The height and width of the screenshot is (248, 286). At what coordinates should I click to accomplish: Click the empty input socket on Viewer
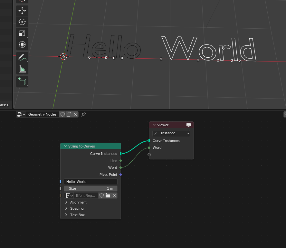point(149,155)
